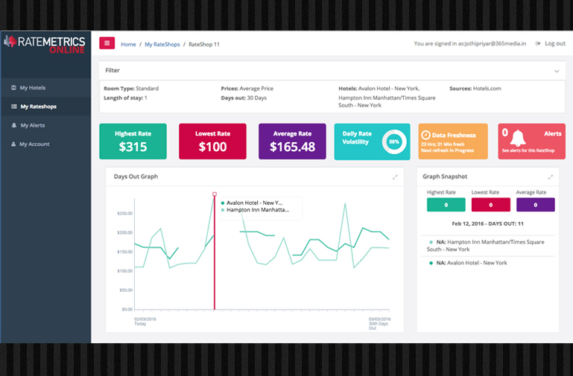Expand the Days Out Graph panel
The height and width of the screenshot is (376, 573).
(x=396, y=177)
